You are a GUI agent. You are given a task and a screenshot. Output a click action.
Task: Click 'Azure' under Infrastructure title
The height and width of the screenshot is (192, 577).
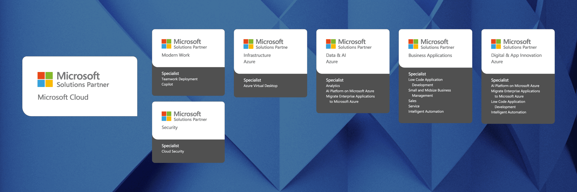tap(249, 62)
